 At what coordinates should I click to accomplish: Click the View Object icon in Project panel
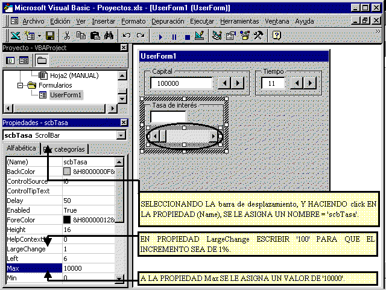[x=24, y=60]
